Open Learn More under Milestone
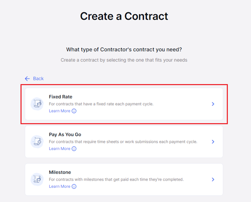This screenshot has width=251, height=202. [59, 186]
